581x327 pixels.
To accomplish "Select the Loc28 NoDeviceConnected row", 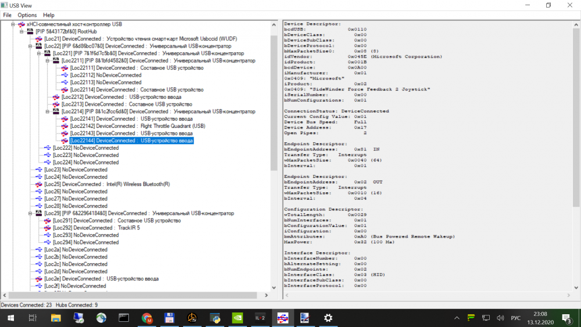I will 76,206.
